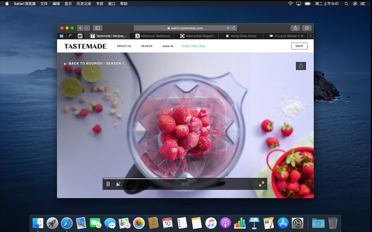Switch to the Along Dusty Roads tab

pos(243,36)
